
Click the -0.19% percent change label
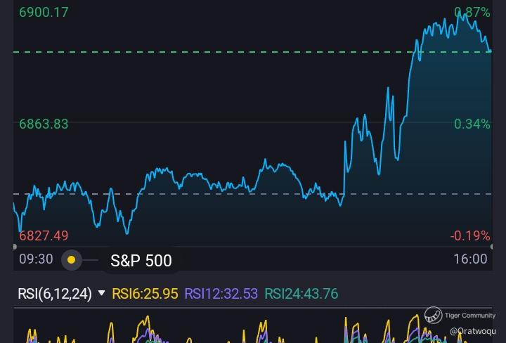[470, 236]
